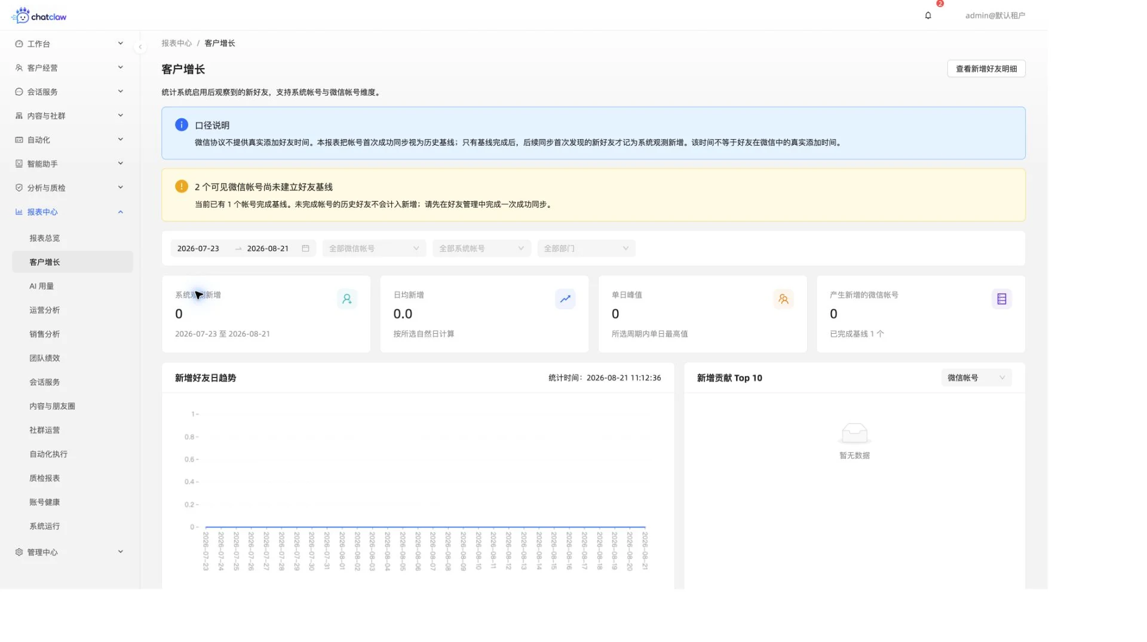Click the 自动化 sidebar icon
1147x642 pixels.
(19, 140)
